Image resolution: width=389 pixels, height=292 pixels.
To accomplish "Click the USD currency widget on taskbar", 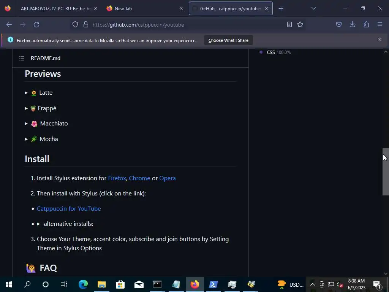I will coord(290,284).
